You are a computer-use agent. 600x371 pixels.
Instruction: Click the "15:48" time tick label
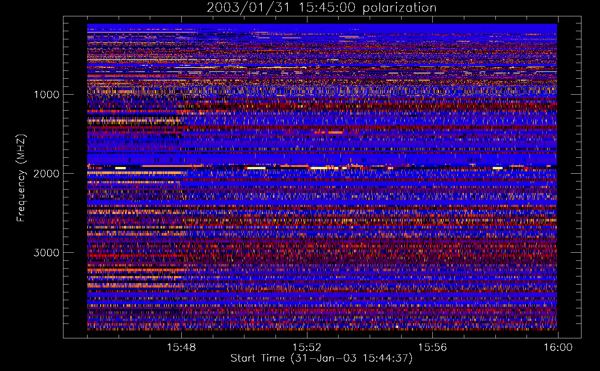click(182, 348)
